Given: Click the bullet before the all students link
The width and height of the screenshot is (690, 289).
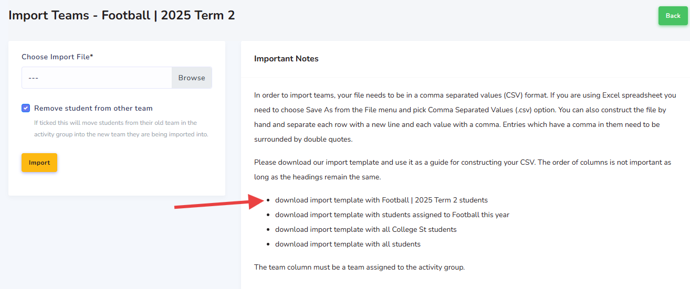Looking at the screenshot, I should 269,244.
